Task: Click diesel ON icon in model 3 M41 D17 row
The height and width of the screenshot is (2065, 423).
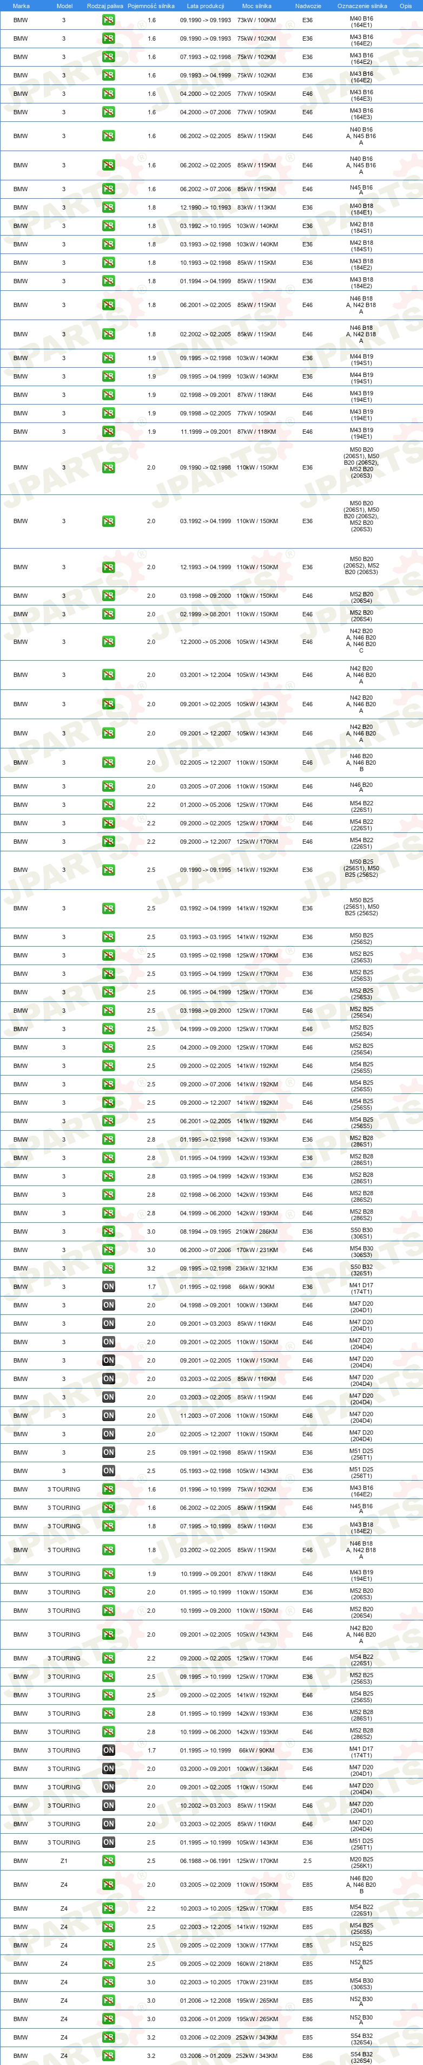Action: (108, 1287)
